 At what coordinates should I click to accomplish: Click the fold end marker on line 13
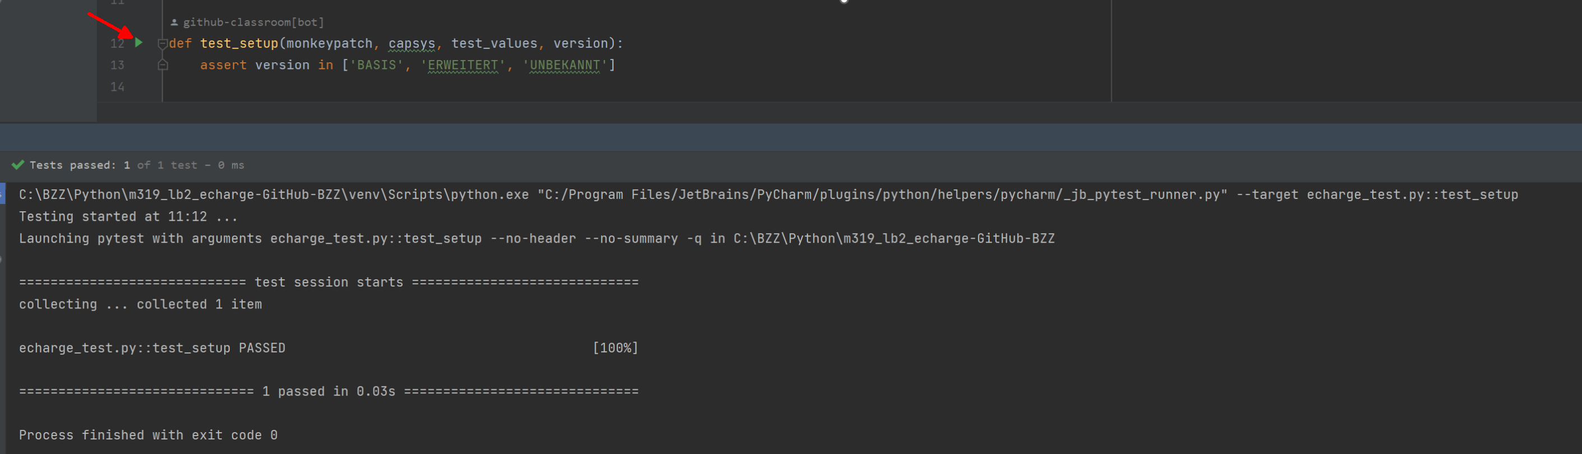[163, 65]
